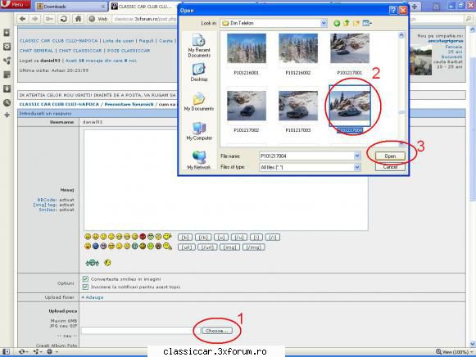Open the Opera Menu button
The width and height of the screenshot is (476, 357).
click(16, 4)
